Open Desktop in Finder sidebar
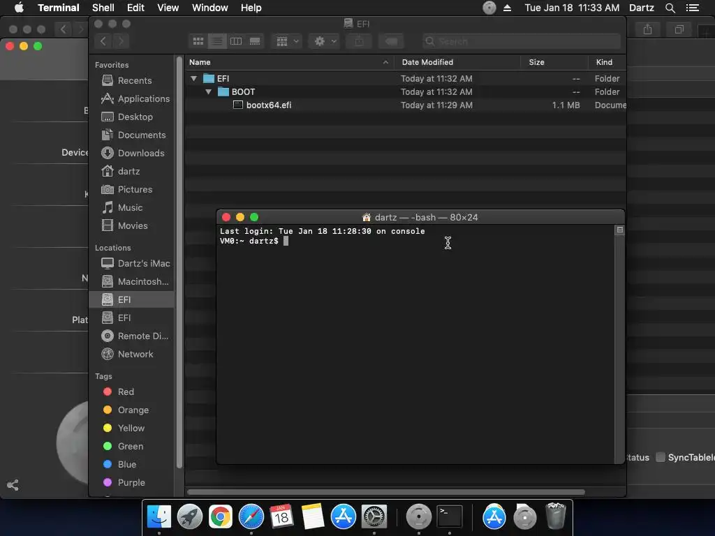The height and width of the screenshot is (536, 715). click(x=131, y=117)
